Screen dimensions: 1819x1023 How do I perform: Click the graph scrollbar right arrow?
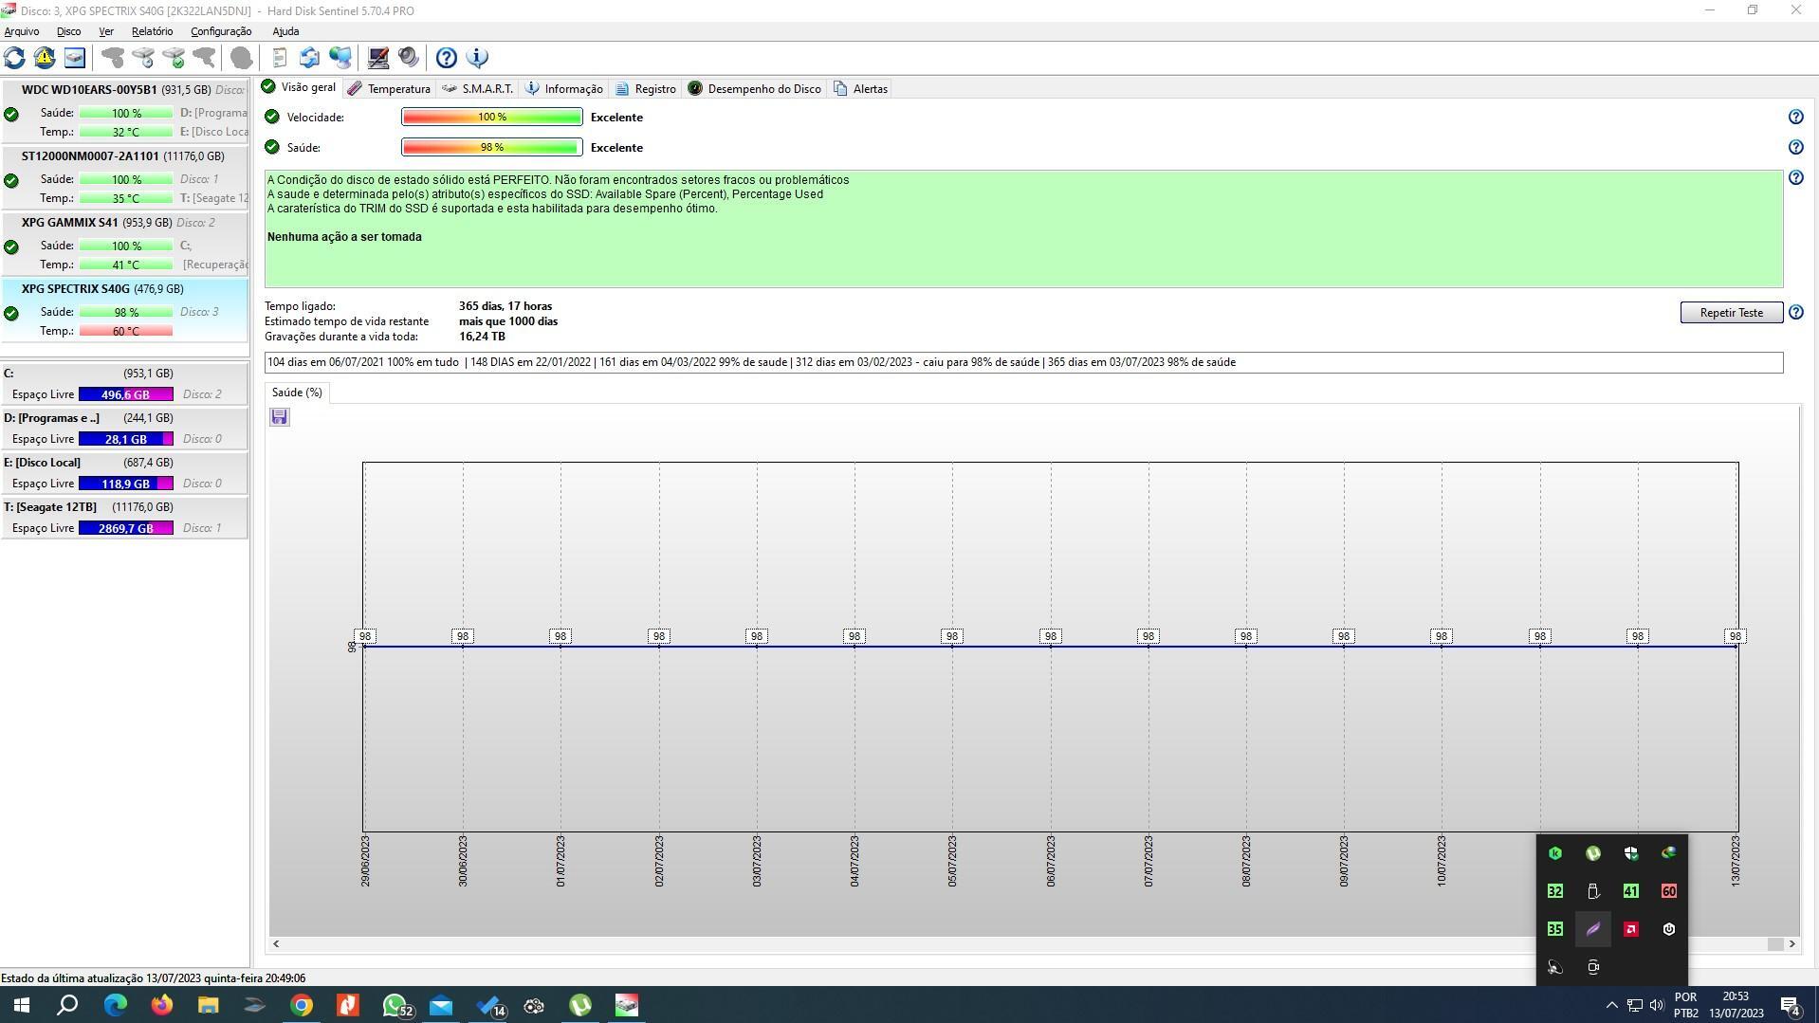[1791, 944]
